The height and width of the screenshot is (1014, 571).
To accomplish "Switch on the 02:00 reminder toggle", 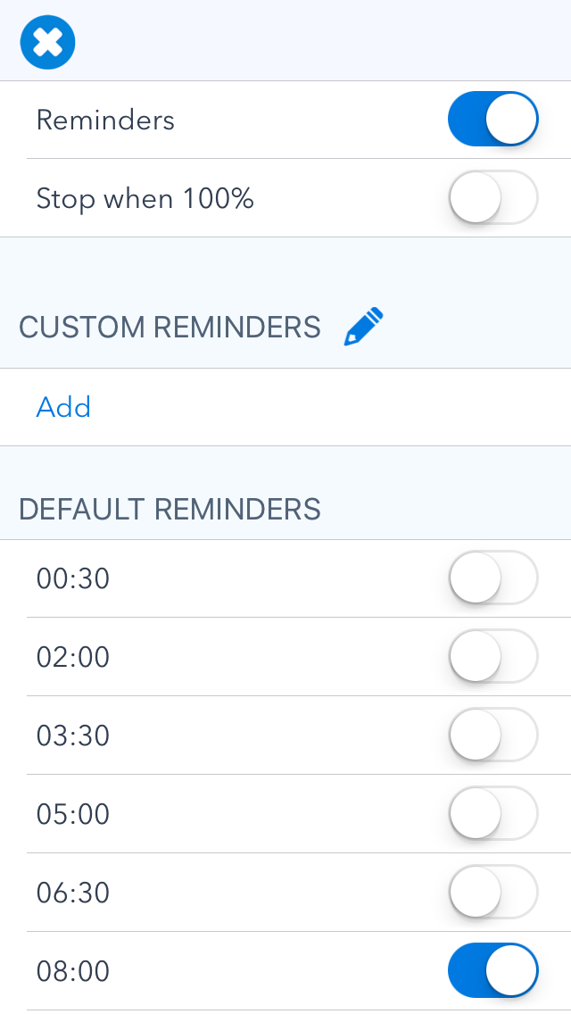I will coord(492,657).
